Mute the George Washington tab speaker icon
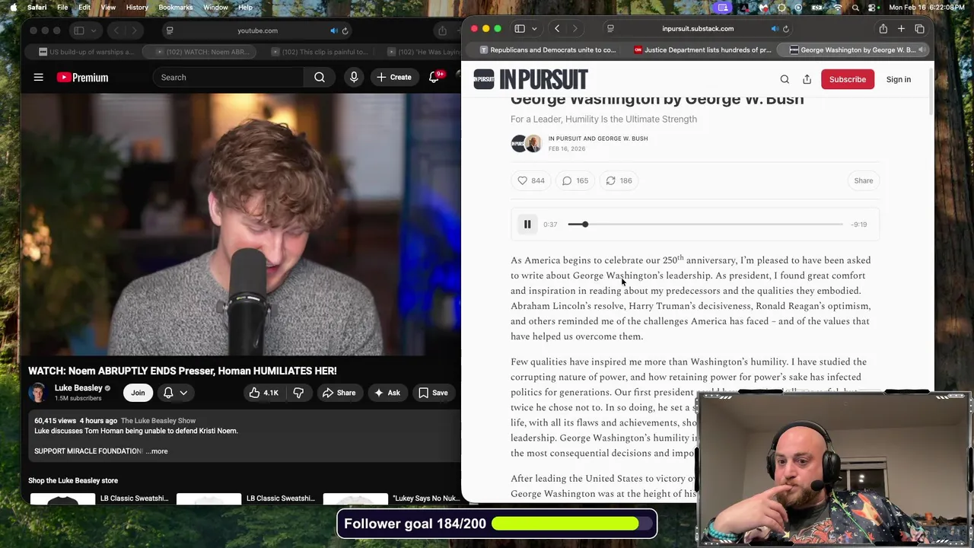The height and width of the screenshot is (548, 974). (x=921, y=49)
